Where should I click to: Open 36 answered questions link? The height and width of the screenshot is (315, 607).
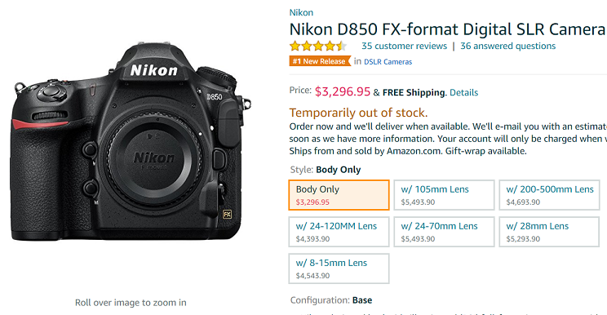click(x=508, y=46)
